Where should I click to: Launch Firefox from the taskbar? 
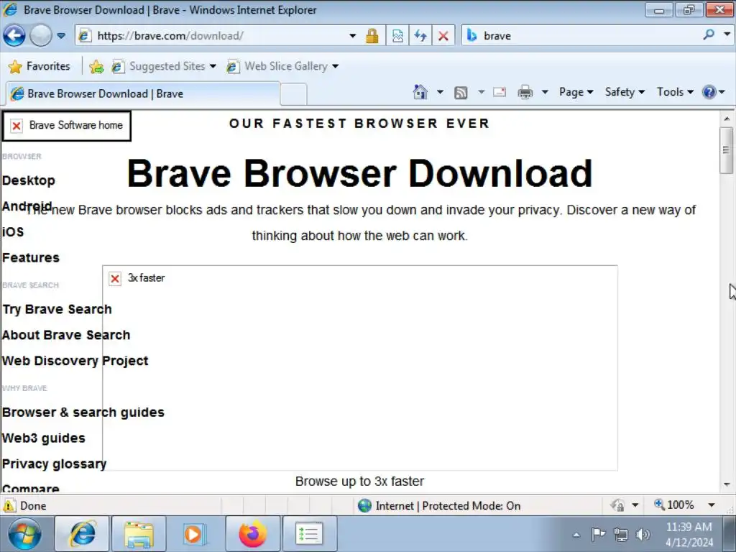(x=252, y=534)
